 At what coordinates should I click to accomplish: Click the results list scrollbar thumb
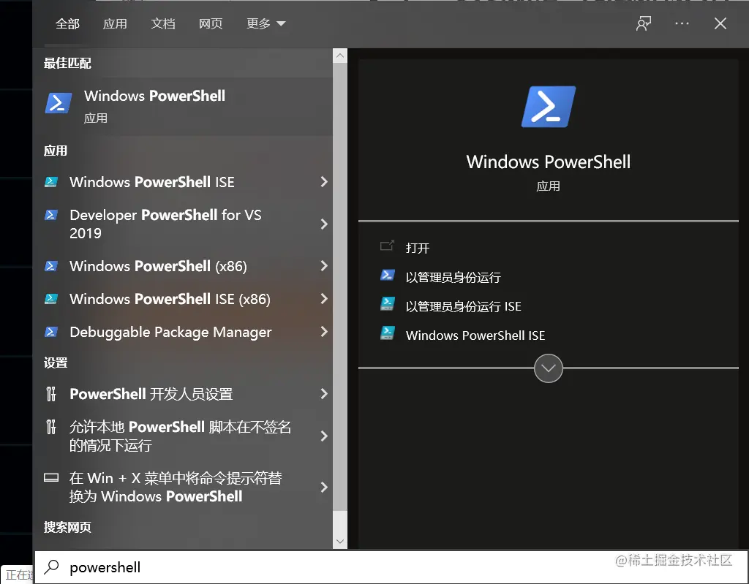340,287
